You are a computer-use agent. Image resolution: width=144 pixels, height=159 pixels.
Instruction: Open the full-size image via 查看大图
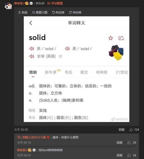tap(40, 13)
